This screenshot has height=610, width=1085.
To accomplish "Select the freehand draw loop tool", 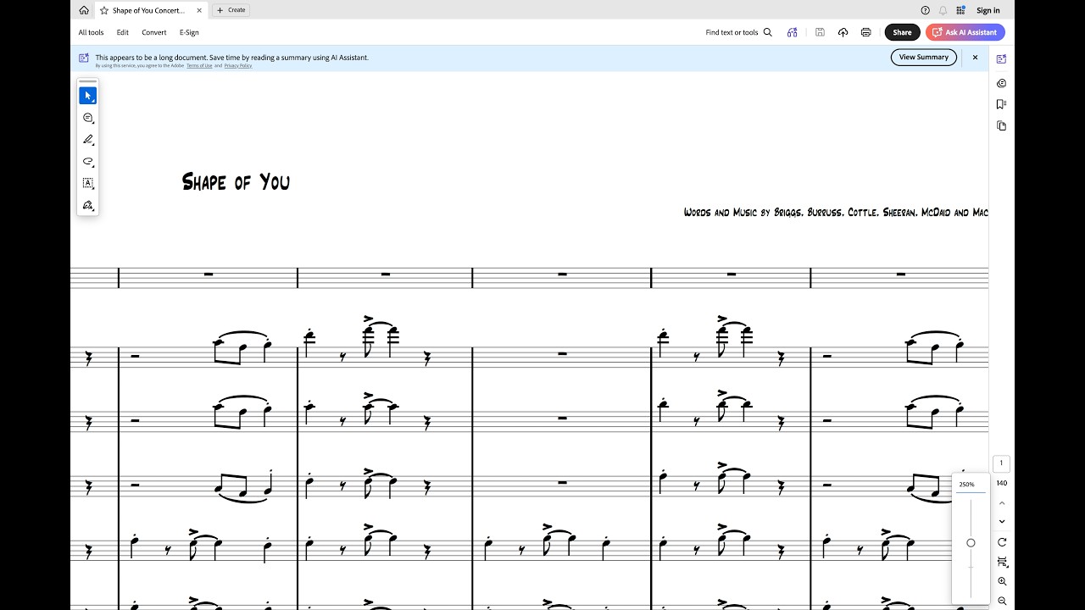I will click(x=88, y=162).
